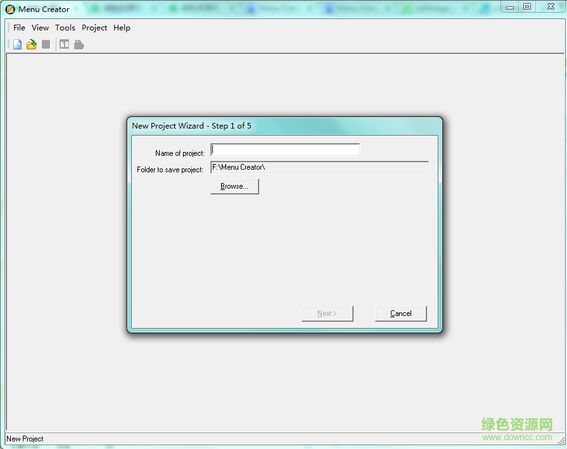The height and width of the screenshot is (449, 567).
Task: Click the two-page preview toolbar icon
Action: 64,44
